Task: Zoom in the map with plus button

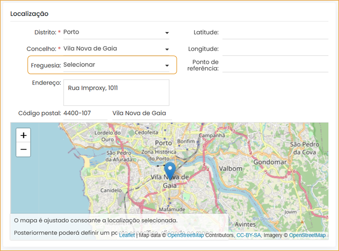Action: (x=23, y=135)
